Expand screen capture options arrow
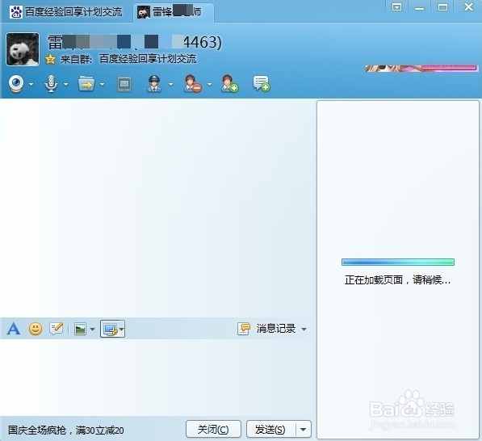The image size is (482, 441). pos(122,329)
